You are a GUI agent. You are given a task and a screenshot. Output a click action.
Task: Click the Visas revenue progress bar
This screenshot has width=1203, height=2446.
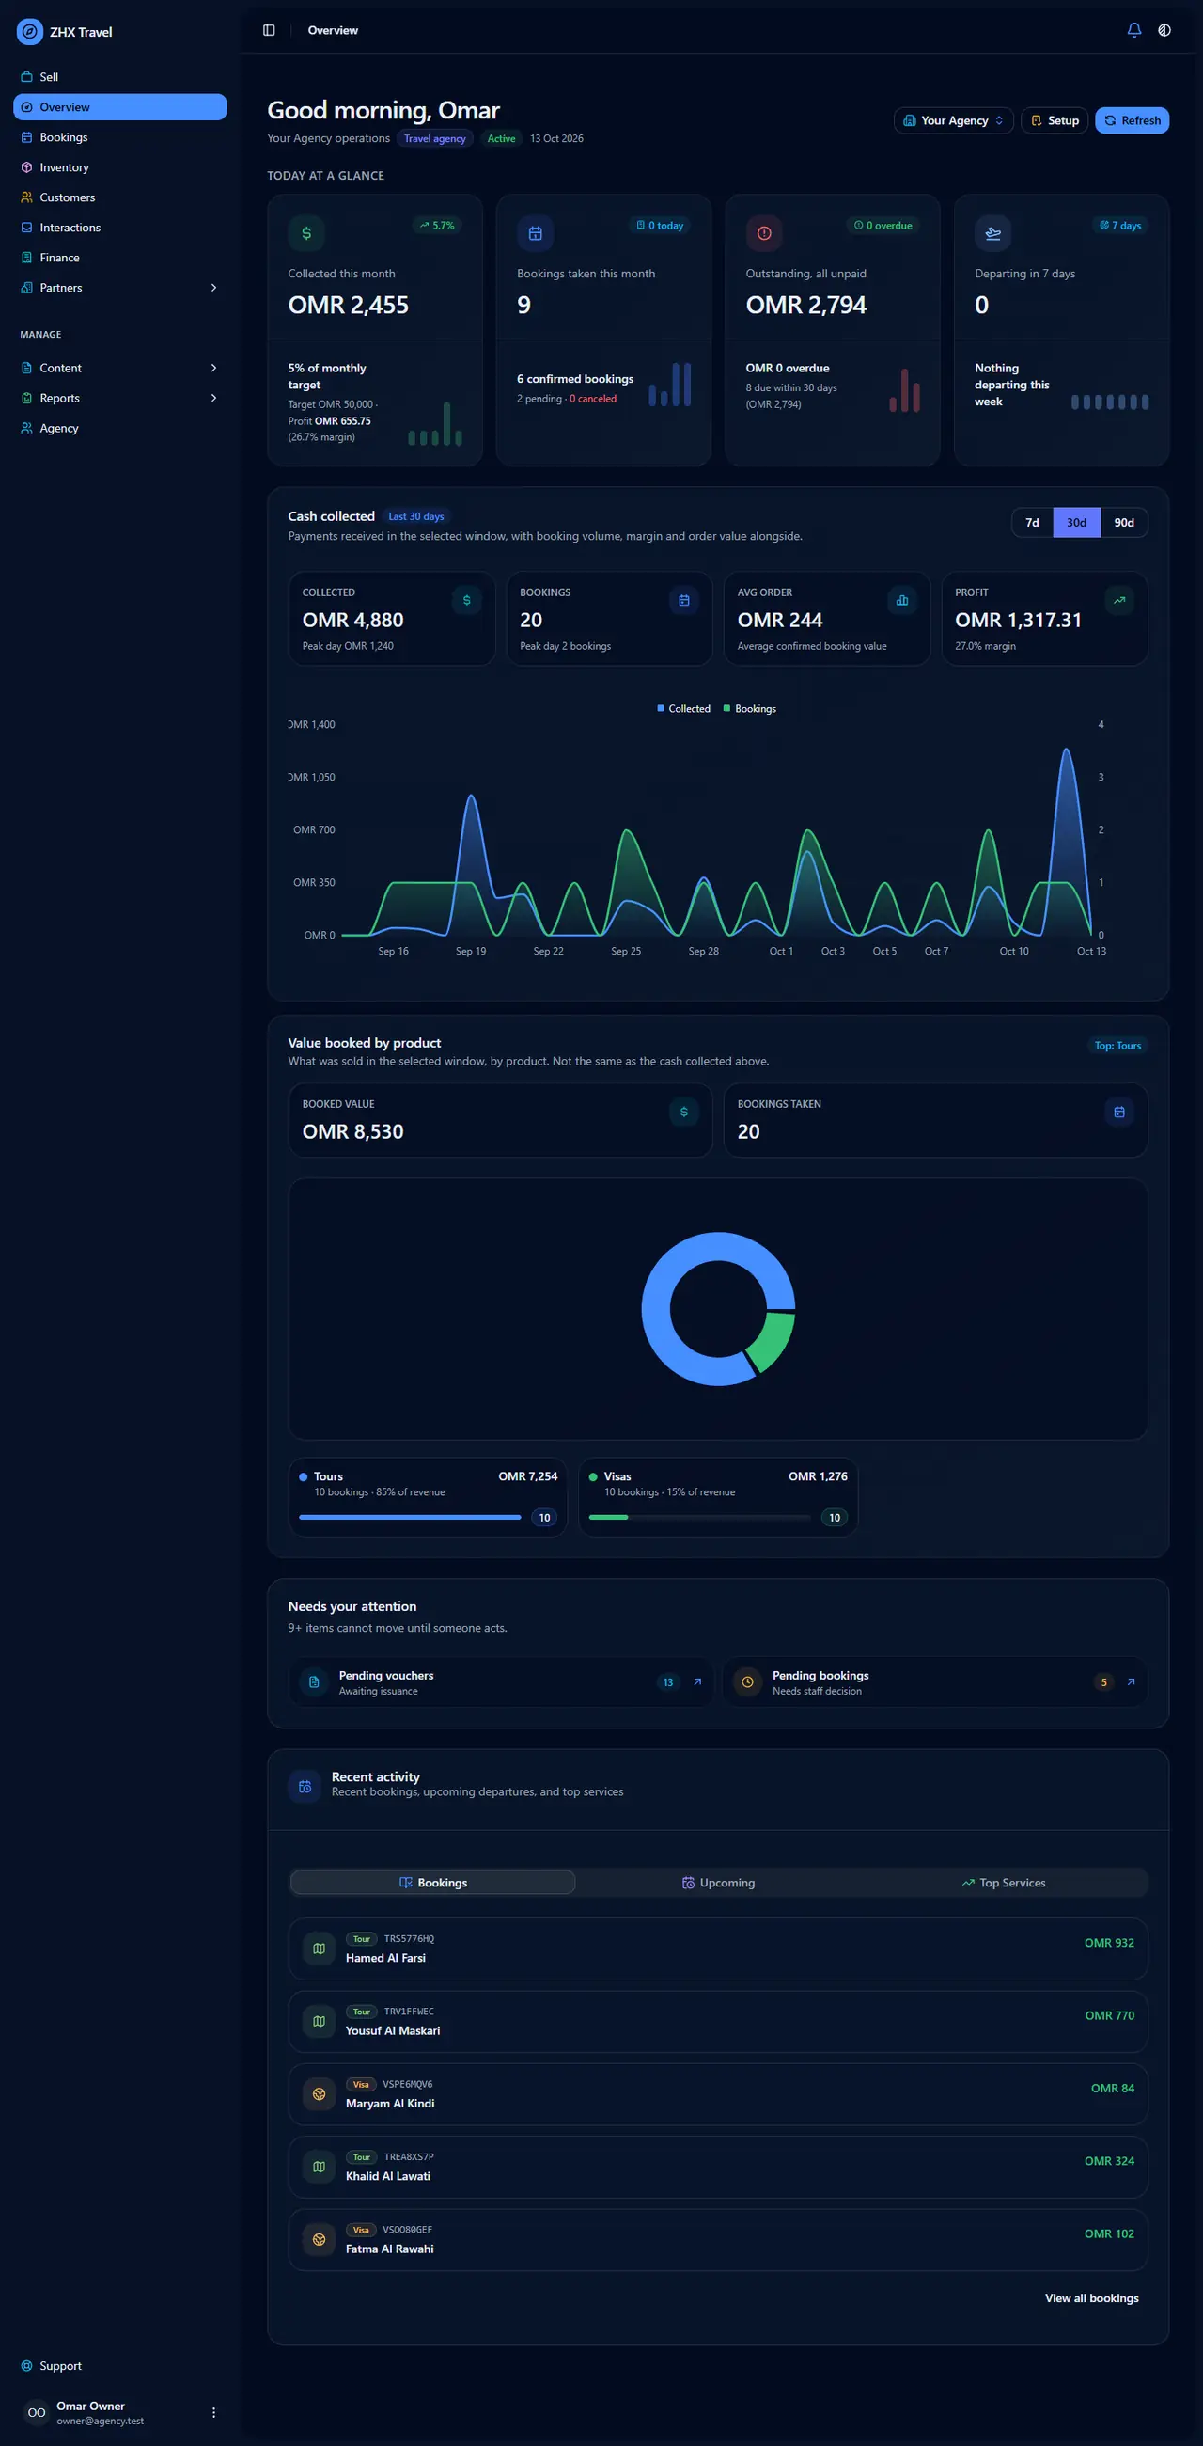click(700, 1518)
